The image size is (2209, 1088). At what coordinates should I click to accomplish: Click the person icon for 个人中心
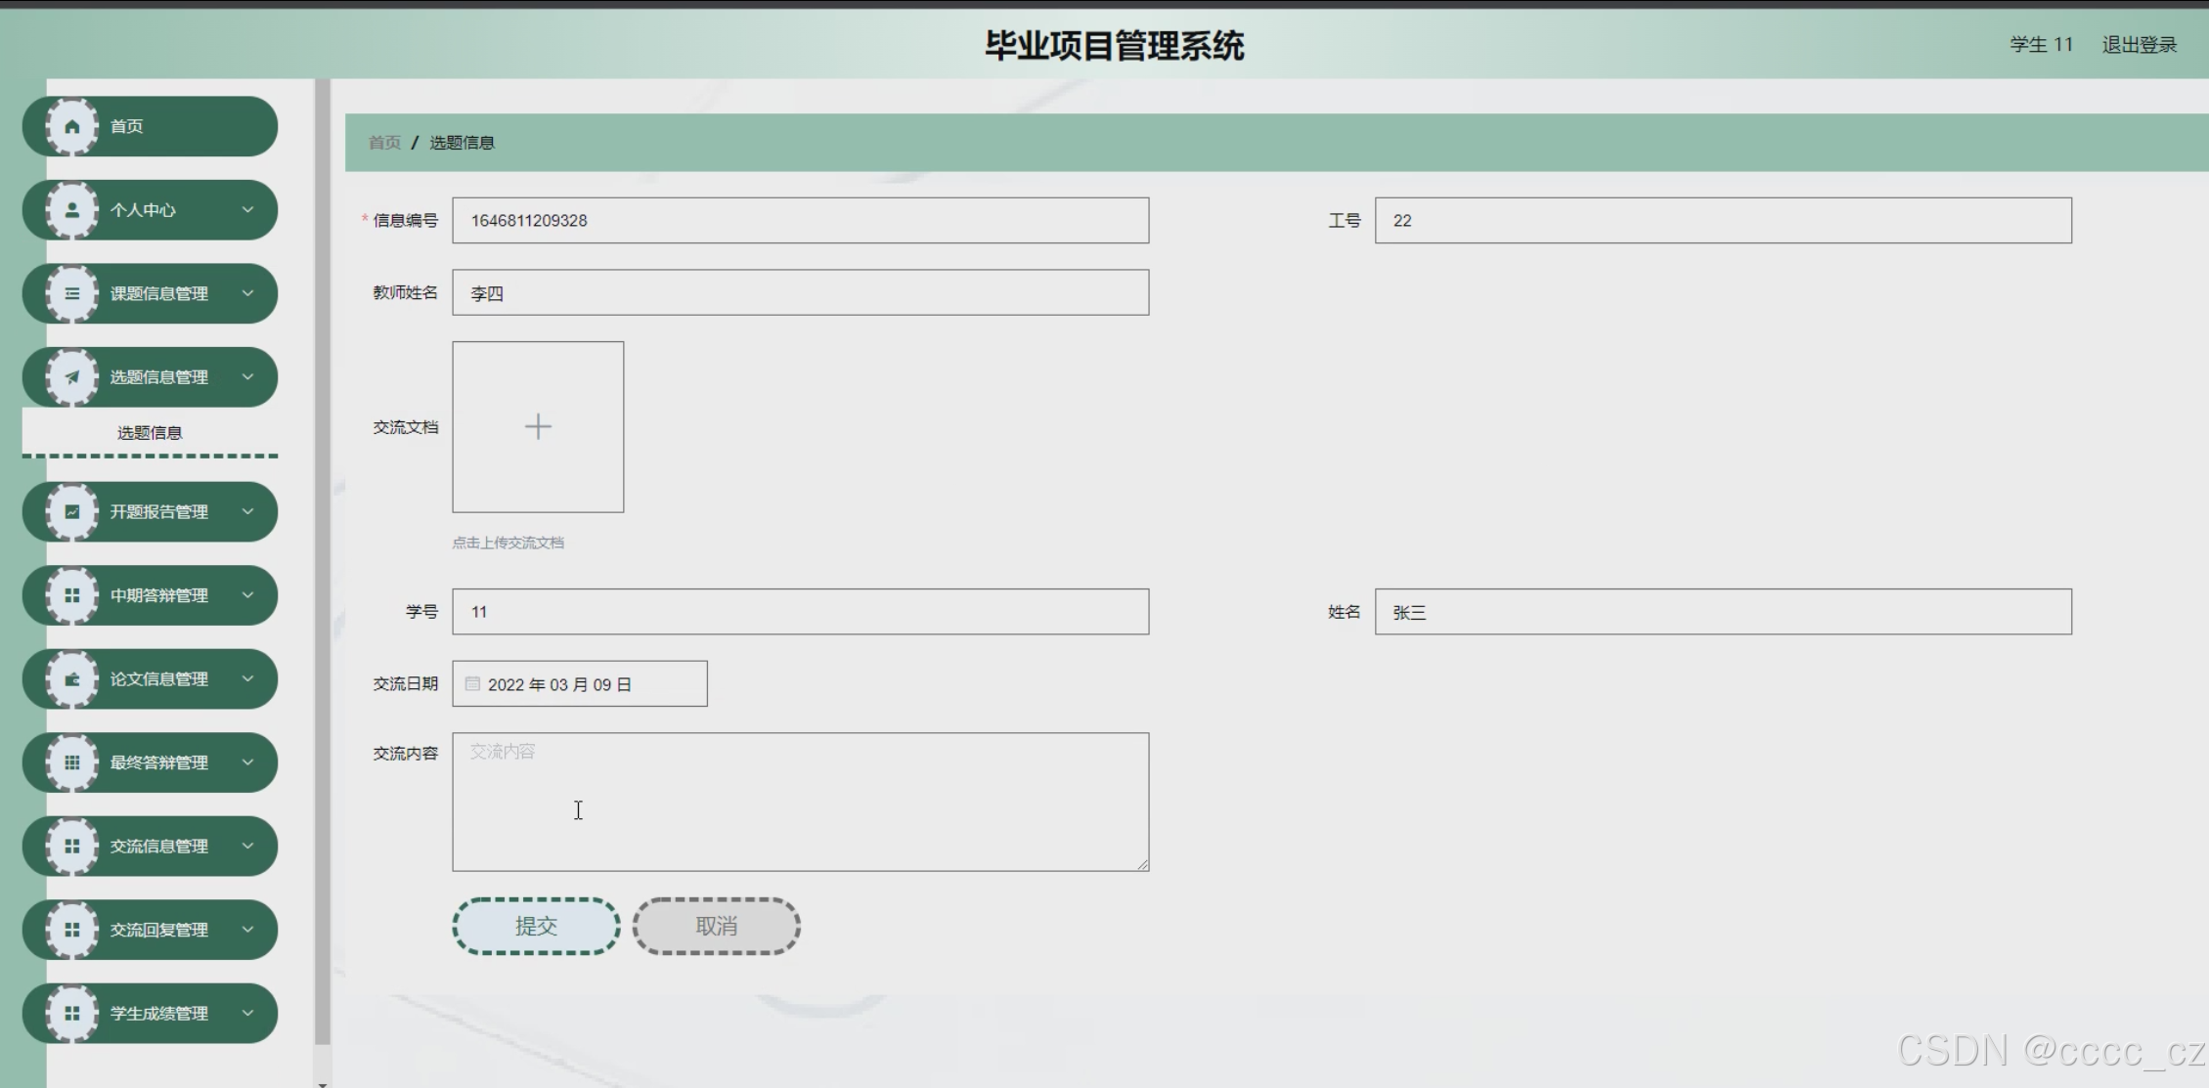coord(72,210)
